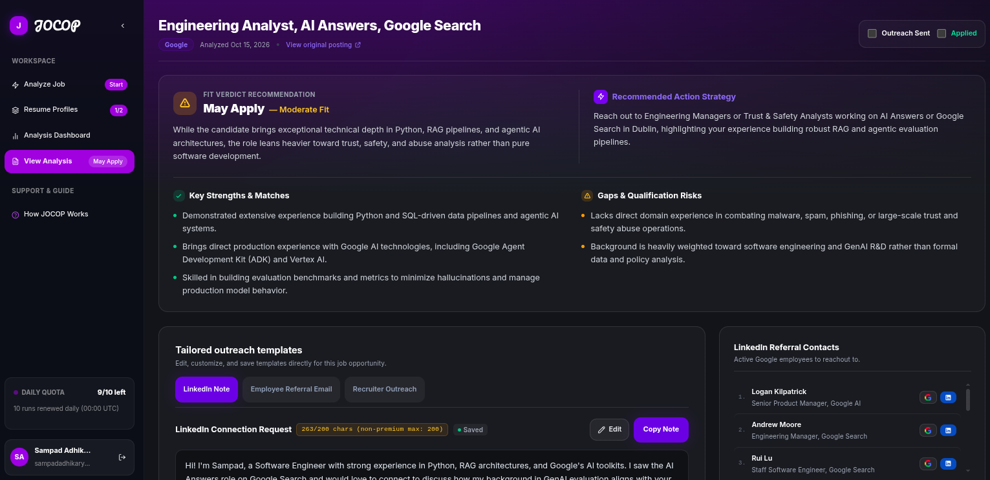The width and height of the screenshot is (990, 480).
Task: Click the Rui Lu contact name
Action: point(762,459)
